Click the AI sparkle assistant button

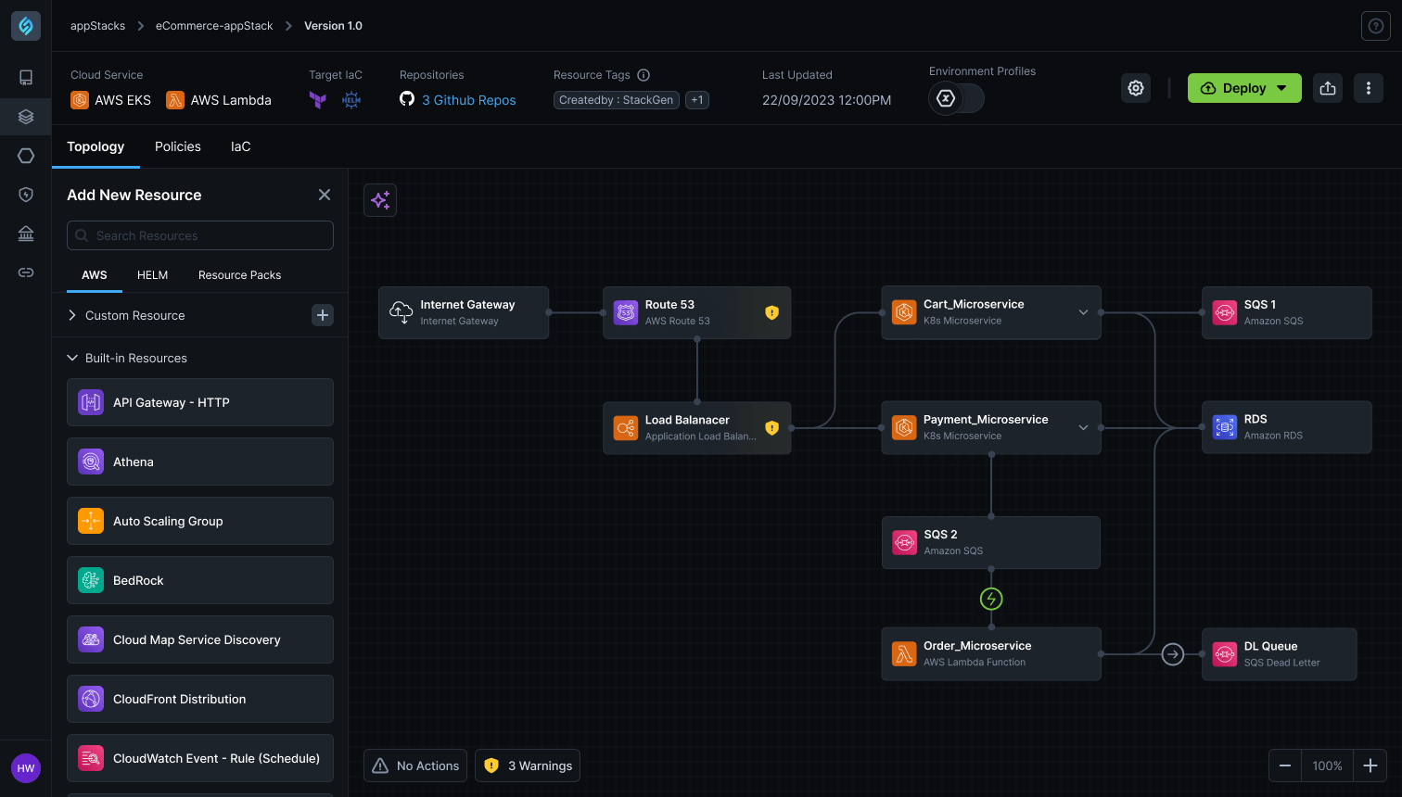coord(380,200)
